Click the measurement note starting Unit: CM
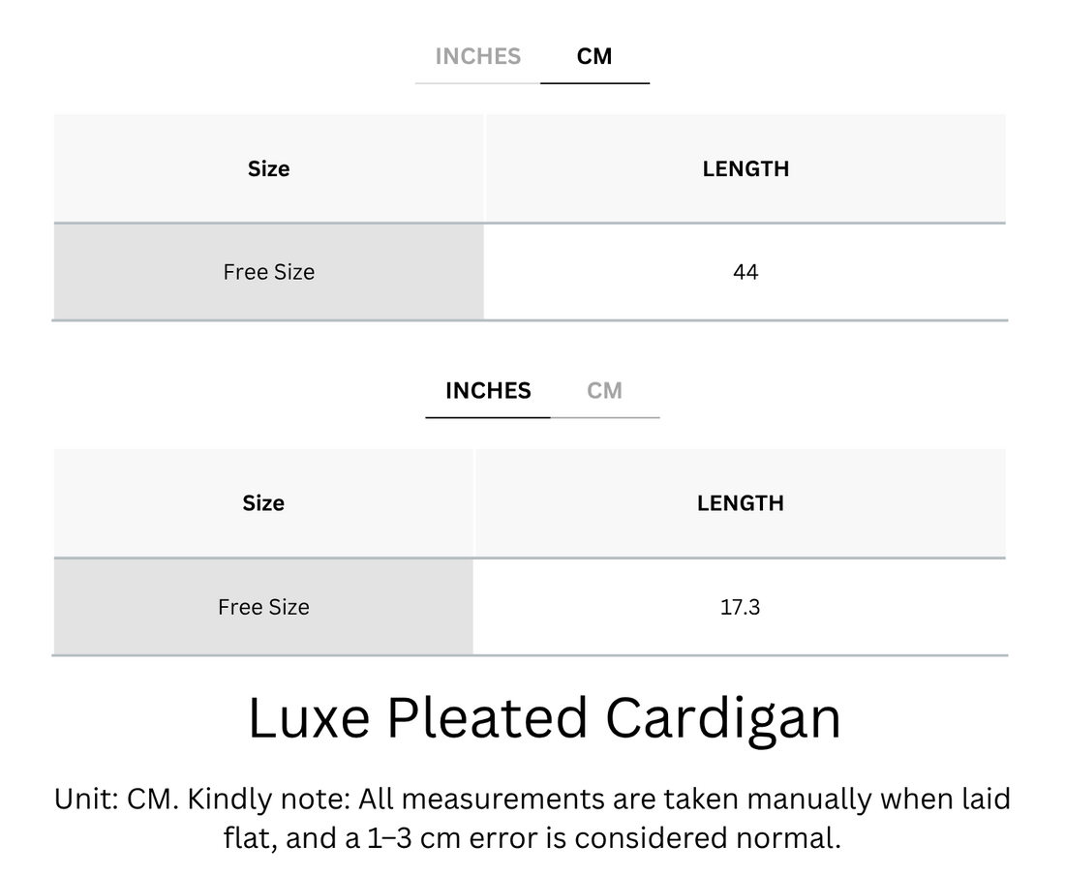Viewport: 1065px width, 875px height. pos(532,818)
